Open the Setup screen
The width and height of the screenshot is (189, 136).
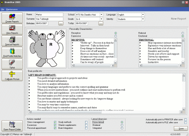tap(12, 64)
